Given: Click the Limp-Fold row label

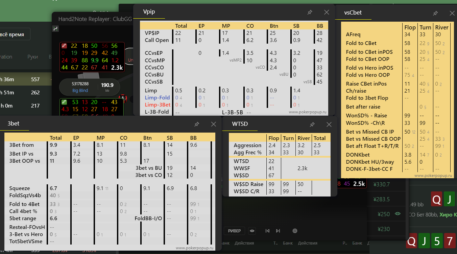Looking at the screenshot, I should click(158, 98).
